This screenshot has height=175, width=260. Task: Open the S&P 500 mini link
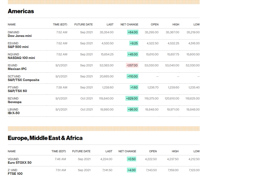pos(18,47)
